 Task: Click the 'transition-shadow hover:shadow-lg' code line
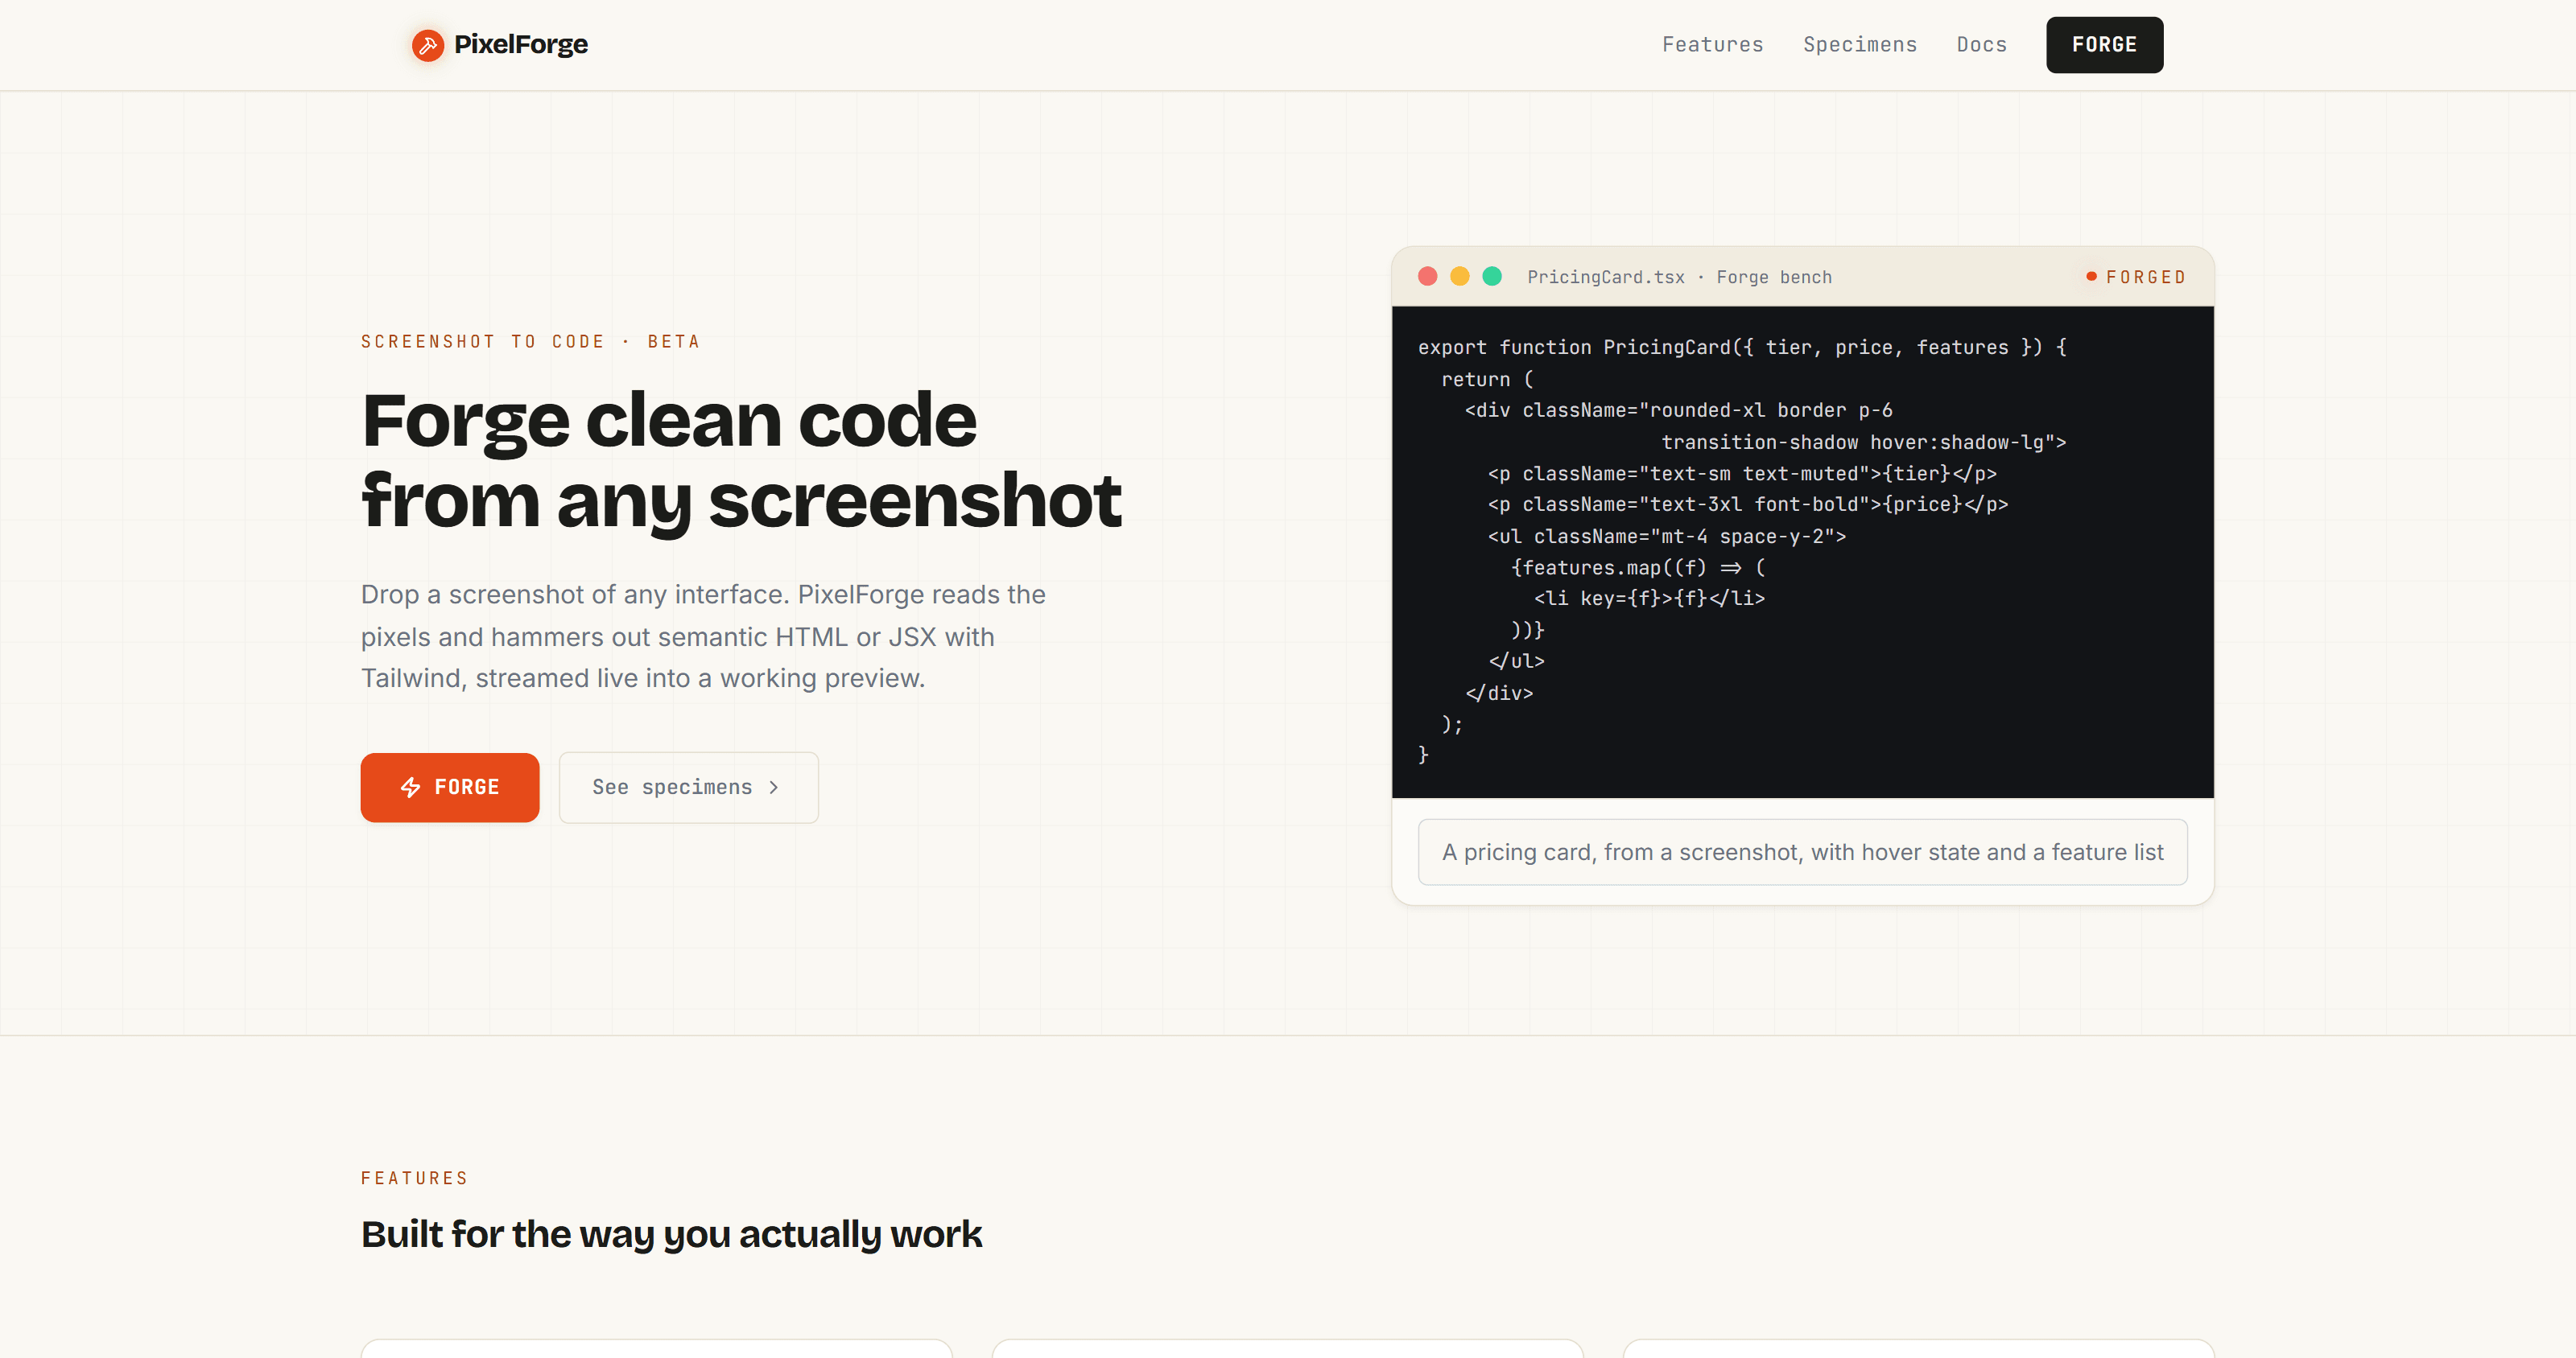click(1863, 442)
